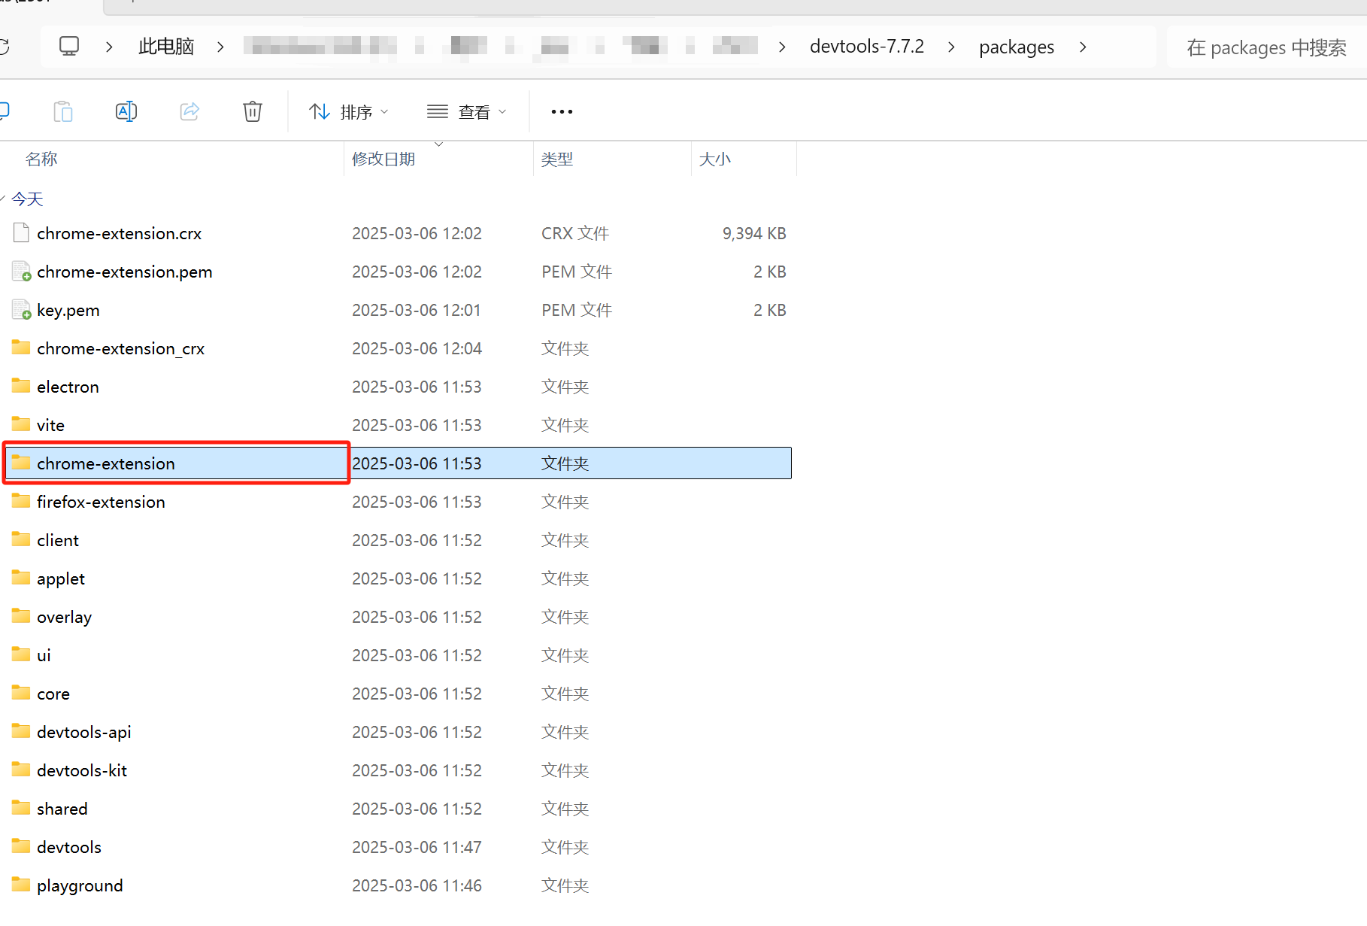
Task: Expand chevron before 此电脑 breadcrumb
Action: pyautogui.click(x=109, y=47)
